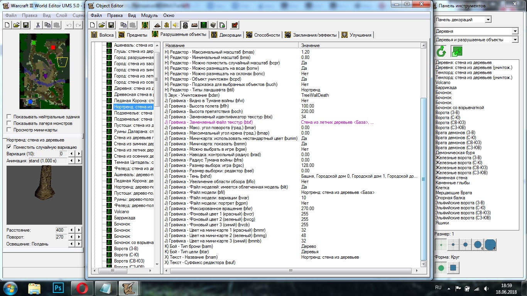The width and height of the screenshot is (527, 296).
Task: Select 'Каменная стена' in the palette list
Action: [451, 178]
